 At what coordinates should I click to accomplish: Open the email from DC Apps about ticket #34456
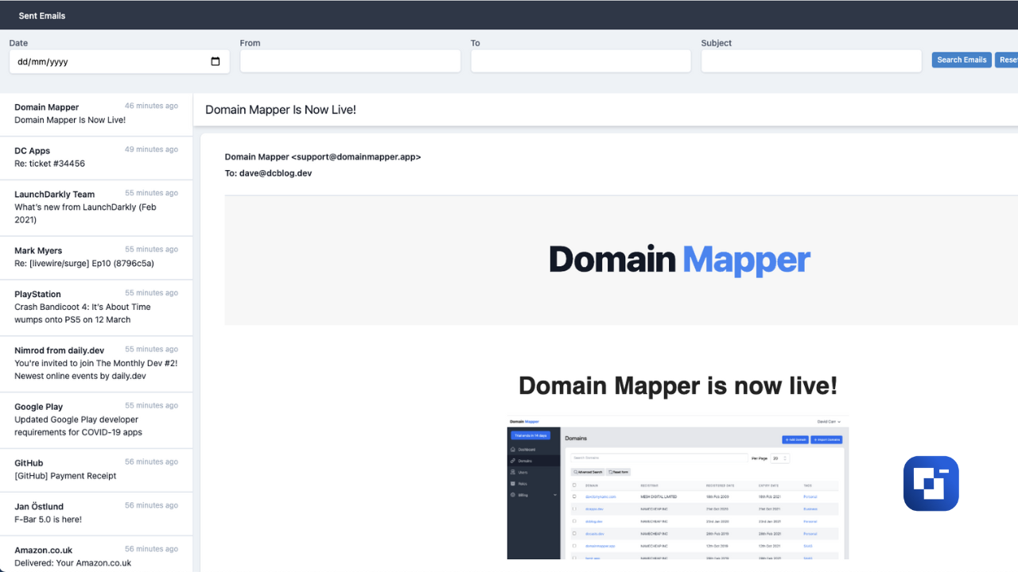(x=95, y=157)
